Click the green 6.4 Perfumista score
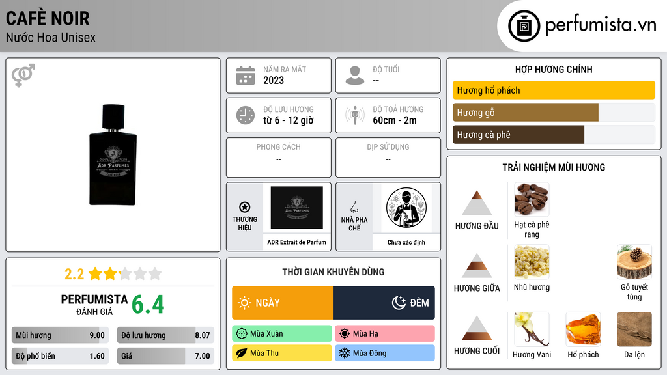Image resolution: width=667 pixels, height=375 pixels. (x=148, y=305)
